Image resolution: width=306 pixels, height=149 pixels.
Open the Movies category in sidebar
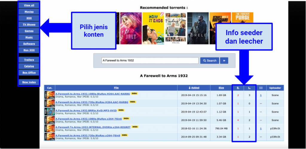pyautogui.click(x=29, y=12)
